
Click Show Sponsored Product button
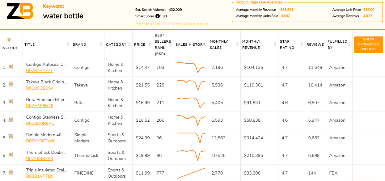pyautogui.click(x=368, y=44)
